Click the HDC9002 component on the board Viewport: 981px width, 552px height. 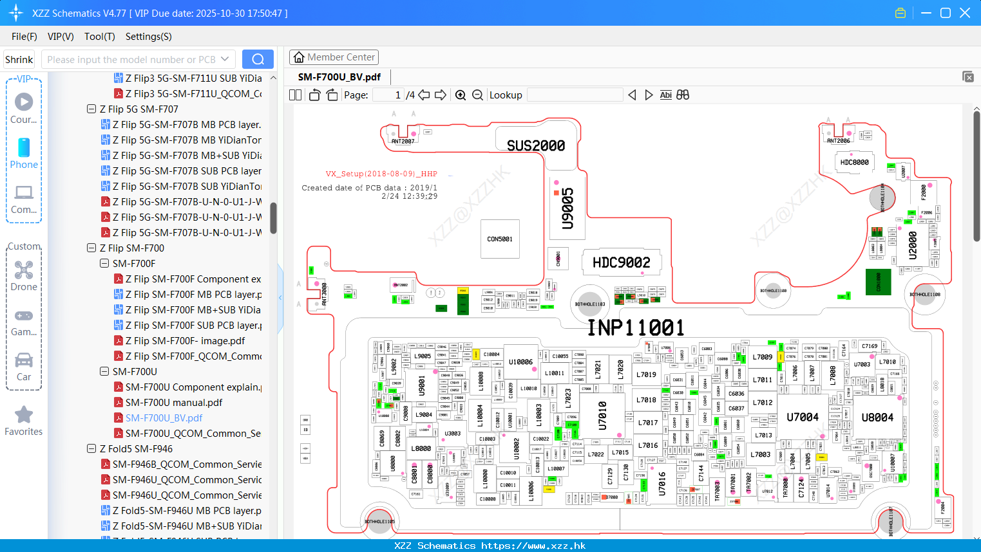pyautogui.click(x=622, y=262)
